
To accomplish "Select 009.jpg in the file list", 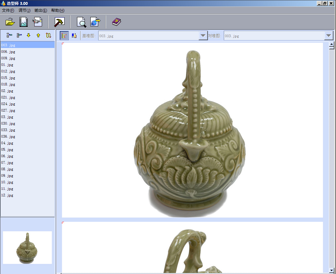I will click(x=28, y=58).
